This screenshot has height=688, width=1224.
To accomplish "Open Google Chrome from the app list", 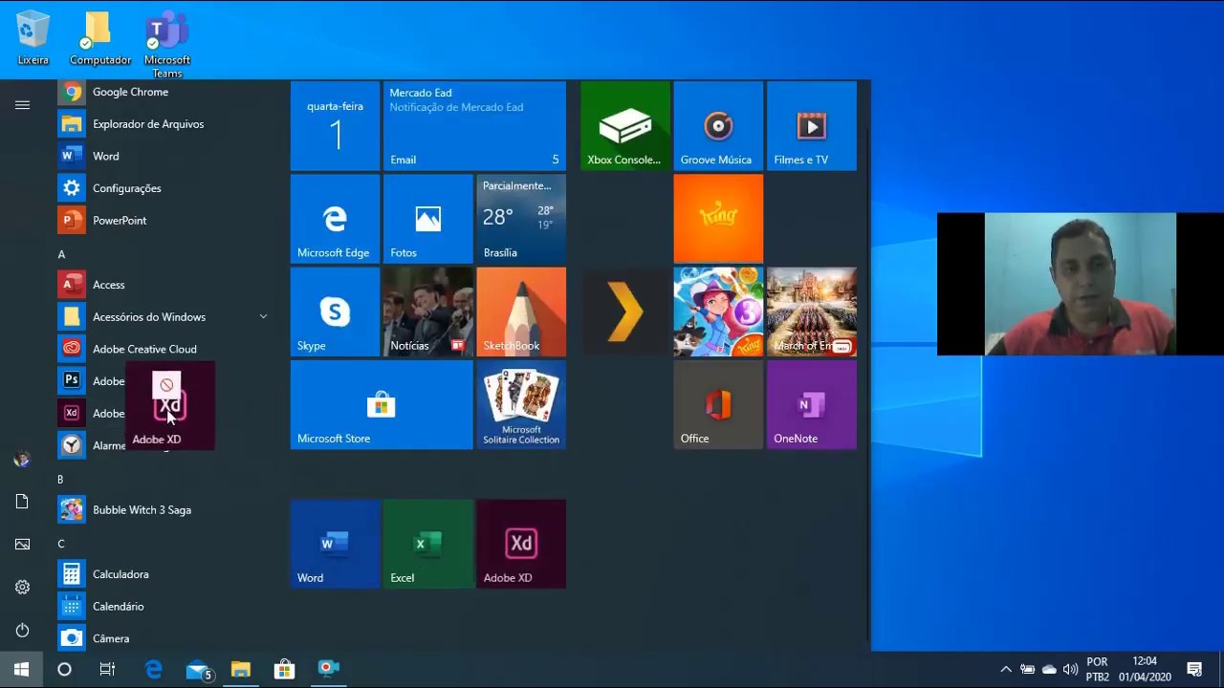I will click(163, 92).
